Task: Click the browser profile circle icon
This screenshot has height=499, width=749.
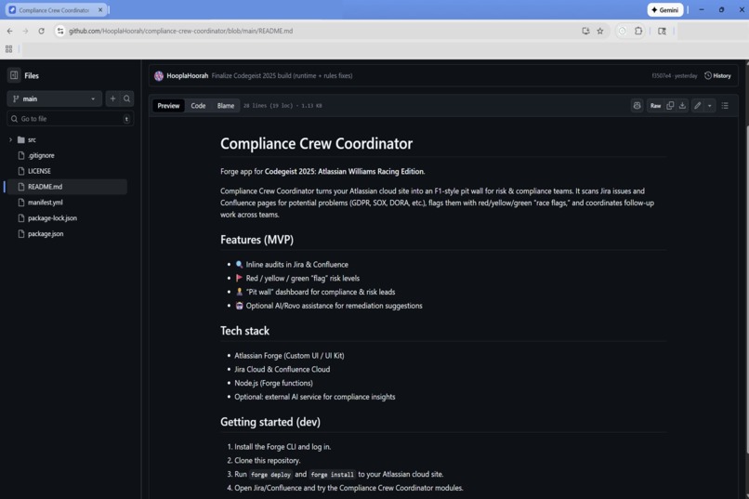Action: 623,31
